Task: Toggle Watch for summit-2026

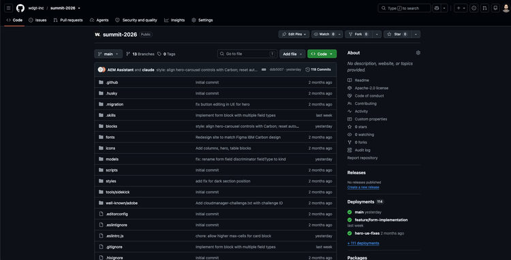Action: [x=324, y=34]
